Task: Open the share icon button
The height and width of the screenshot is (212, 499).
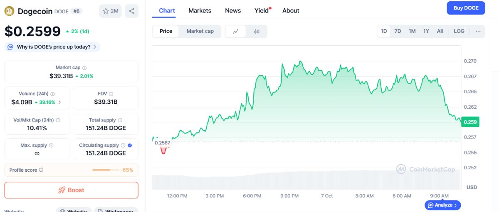Action: pos(132,11)
